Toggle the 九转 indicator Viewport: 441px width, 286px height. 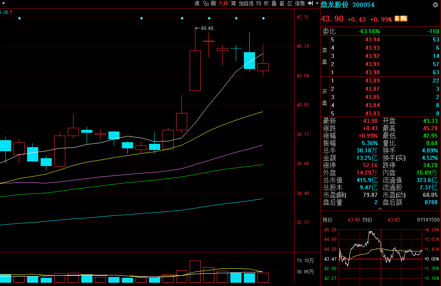[223, 4]
